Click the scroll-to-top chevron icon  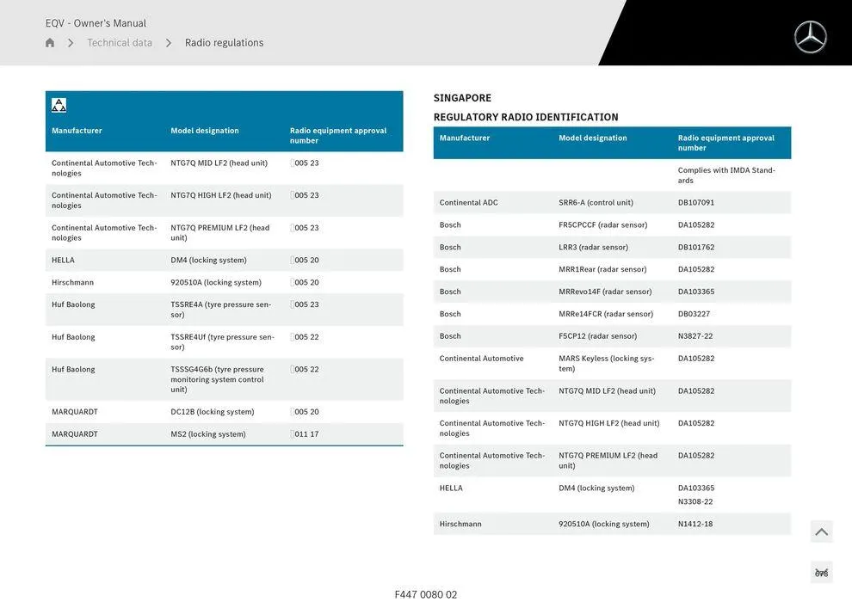[x=820, y=531]
